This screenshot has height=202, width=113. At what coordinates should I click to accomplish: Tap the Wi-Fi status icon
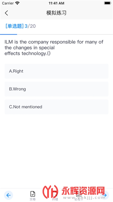tap(17, 3)
